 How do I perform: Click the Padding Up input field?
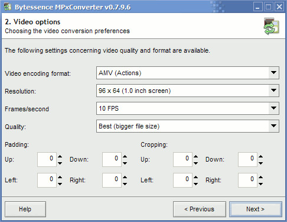click(x=47, y=159)
